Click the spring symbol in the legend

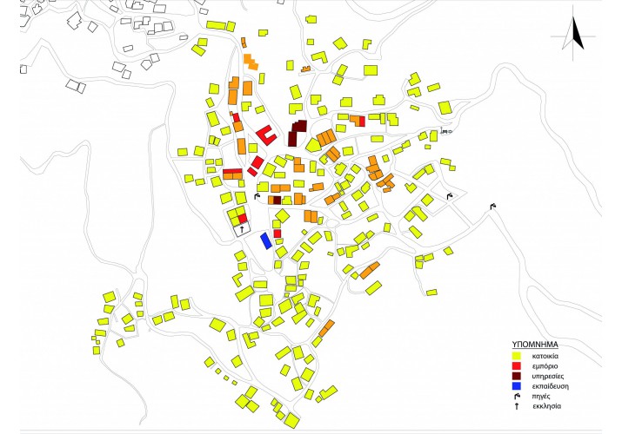[x=517, y=396]
